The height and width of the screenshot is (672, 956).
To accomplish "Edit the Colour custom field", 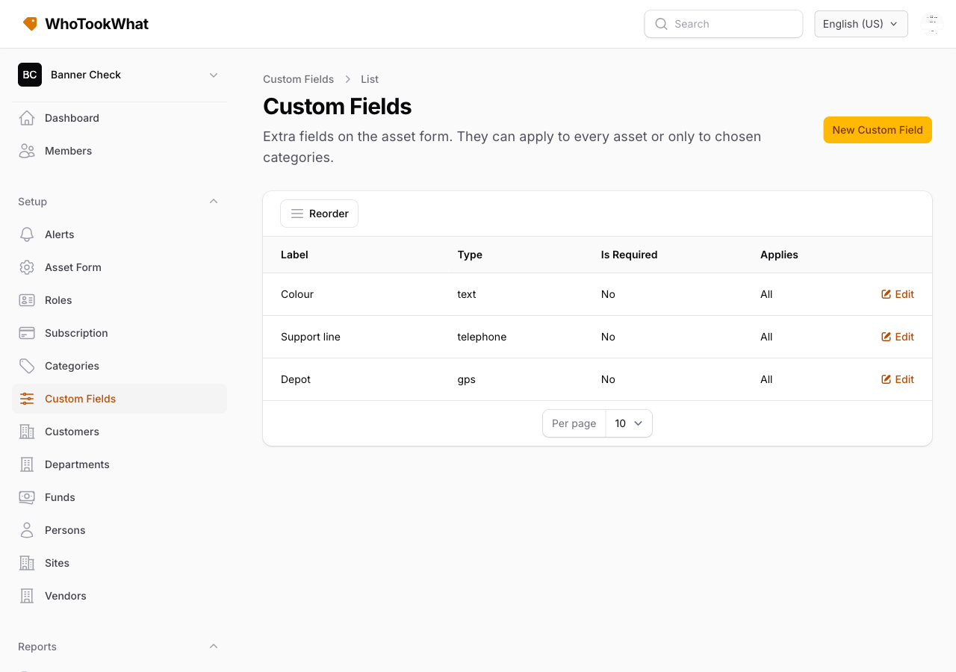I will 898,294.
